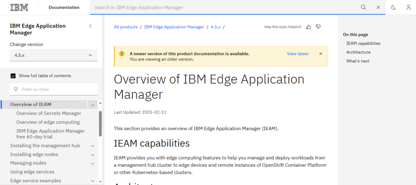
Task: Open the user profile icon
Action: point(409,7)
